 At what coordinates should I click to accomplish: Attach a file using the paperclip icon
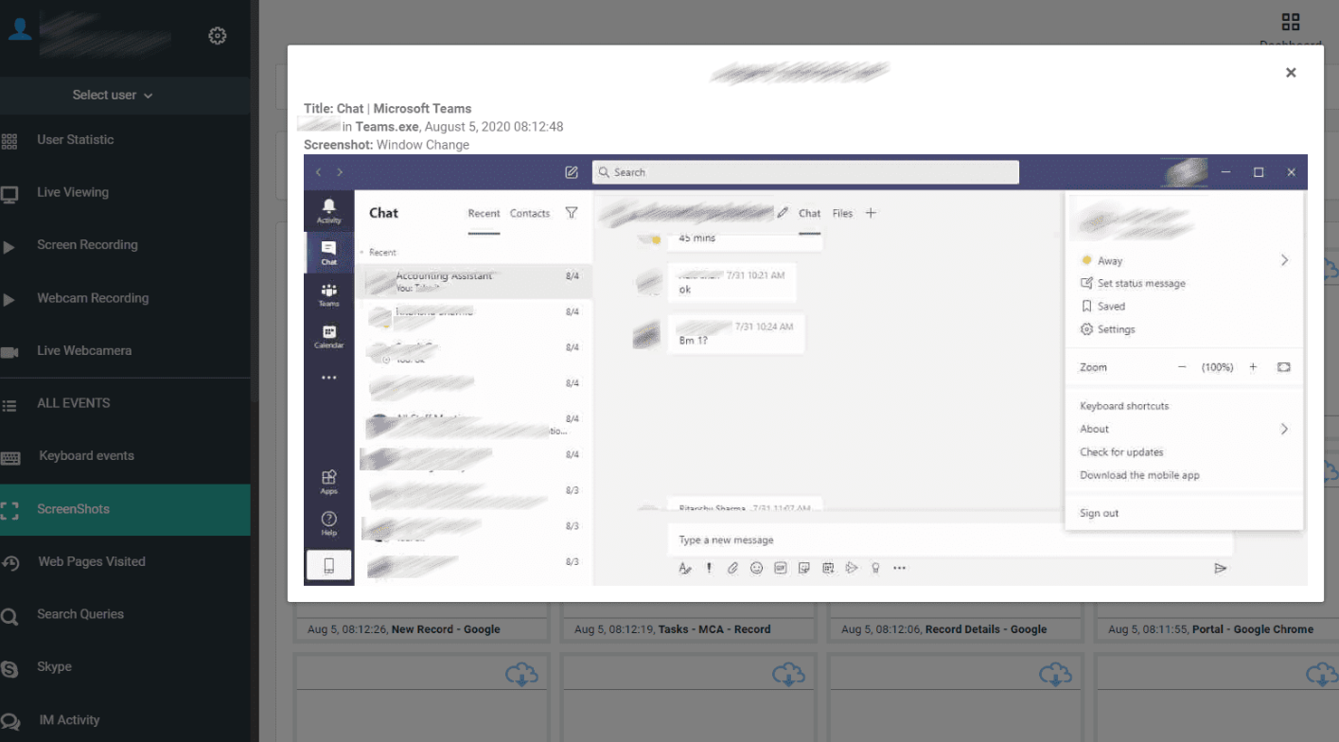(732, 568)
